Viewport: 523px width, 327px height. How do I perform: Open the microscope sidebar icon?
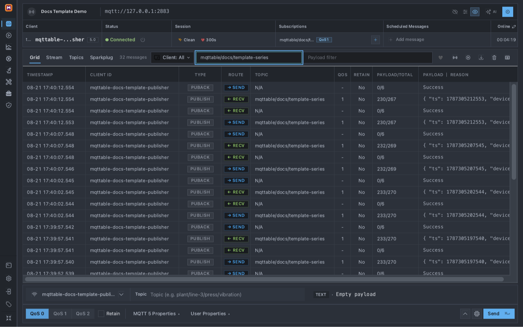[9, 70]
